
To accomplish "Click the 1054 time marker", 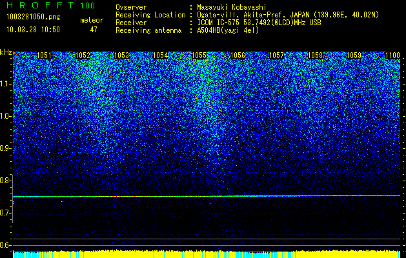I will tap(160, 55).
